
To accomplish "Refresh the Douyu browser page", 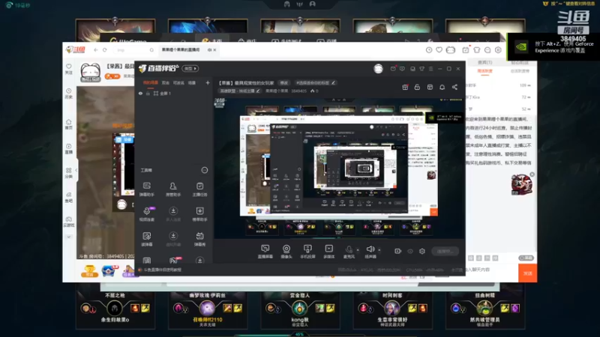I will click(105, 49).
